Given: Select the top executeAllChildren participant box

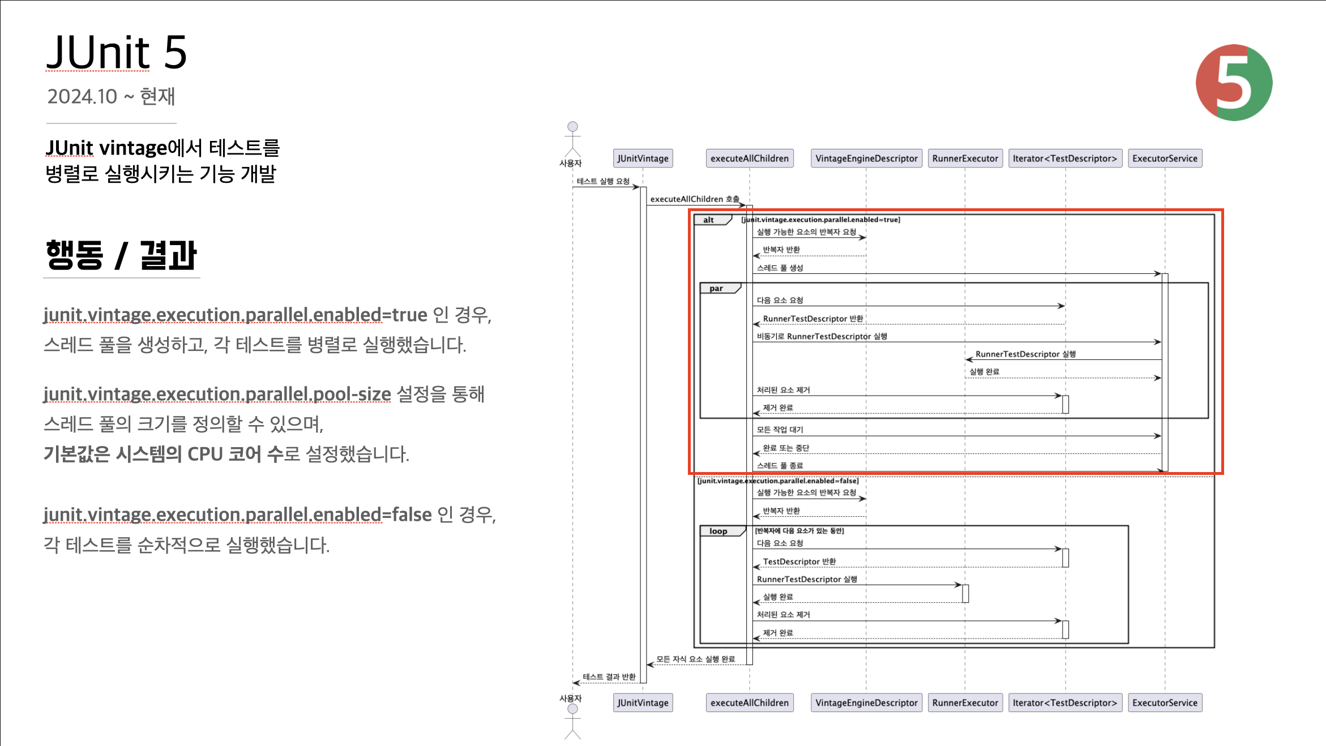Looking at the screenshot, I should point(749,158).
